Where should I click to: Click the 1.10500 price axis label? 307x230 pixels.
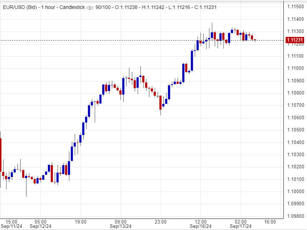(x=296, y=130)
